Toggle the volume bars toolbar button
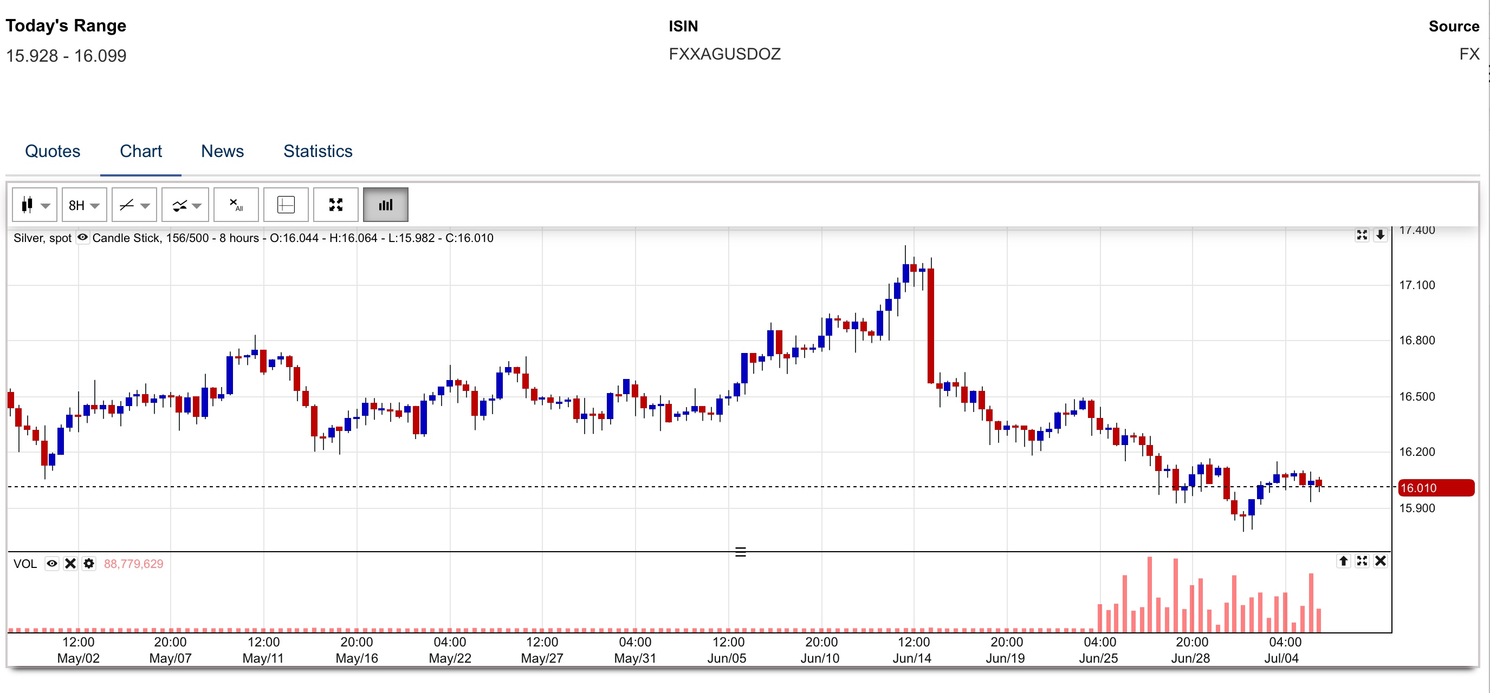The width and height of the screenshot is (1490, 693). point(385,205)
